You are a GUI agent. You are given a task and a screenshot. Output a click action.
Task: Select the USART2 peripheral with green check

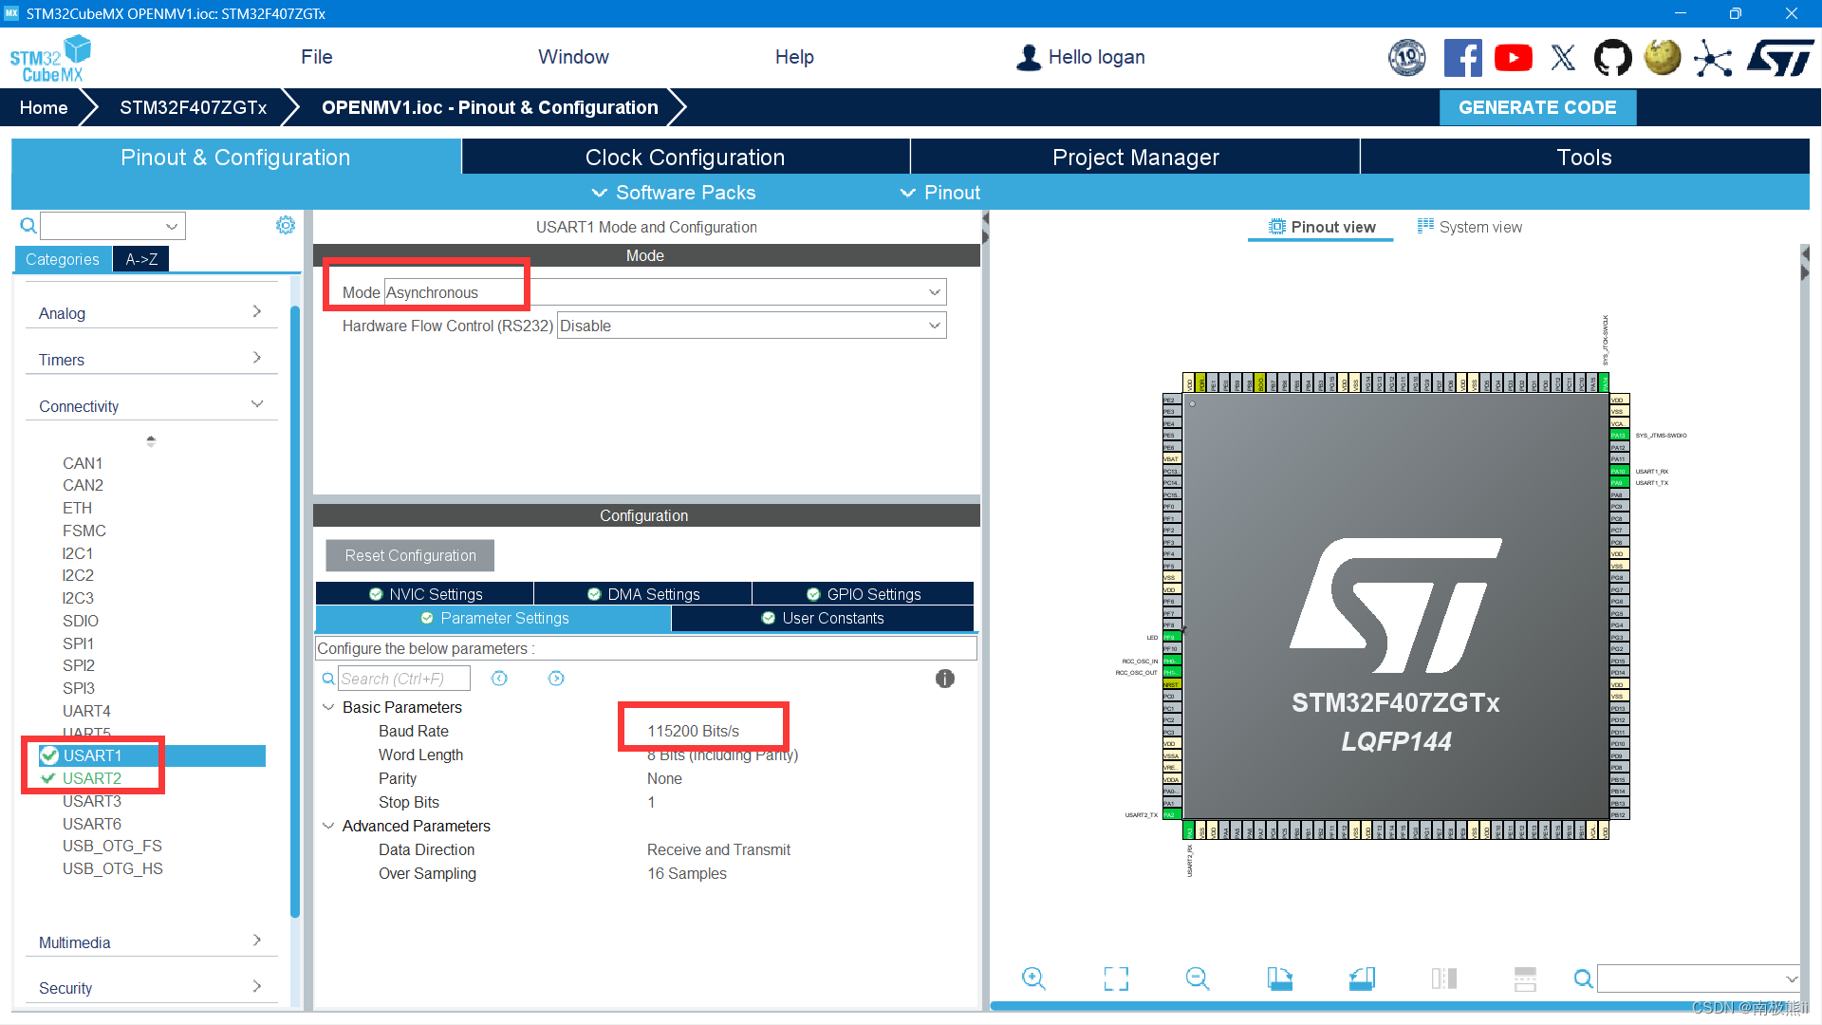(x=91, y=778)
